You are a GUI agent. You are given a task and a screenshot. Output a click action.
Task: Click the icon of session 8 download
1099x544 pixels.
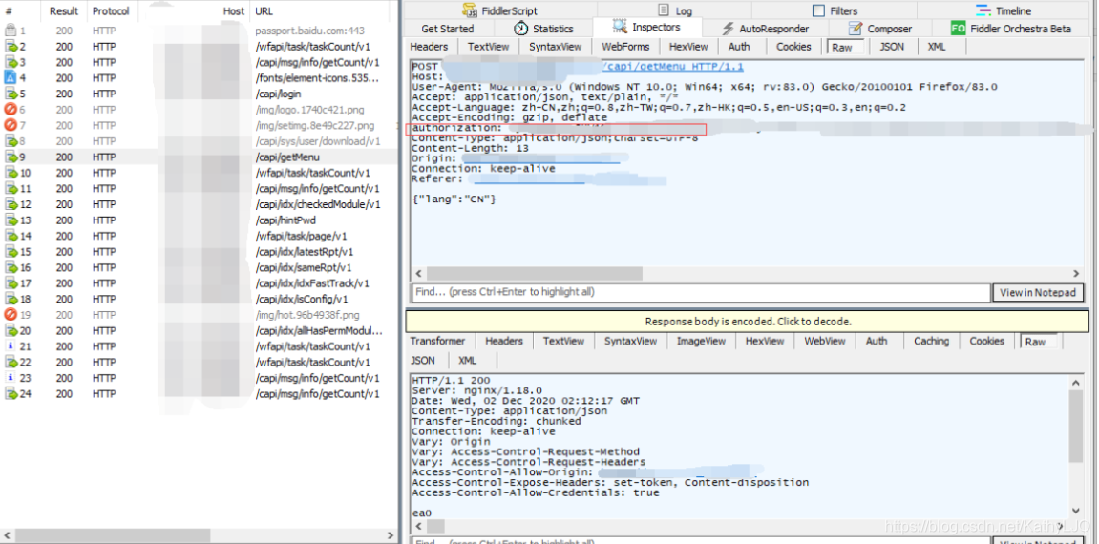click(x=11, y=141)
